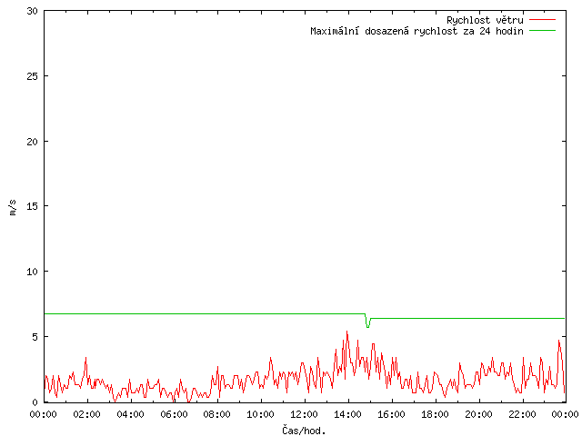582x436 pixels.
Task: Click the y-axis value 20
Action: (x=33, y=142)
